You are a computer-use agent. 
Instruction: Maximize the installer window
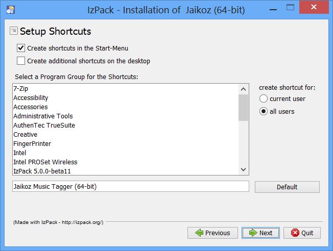coord(290,8)
